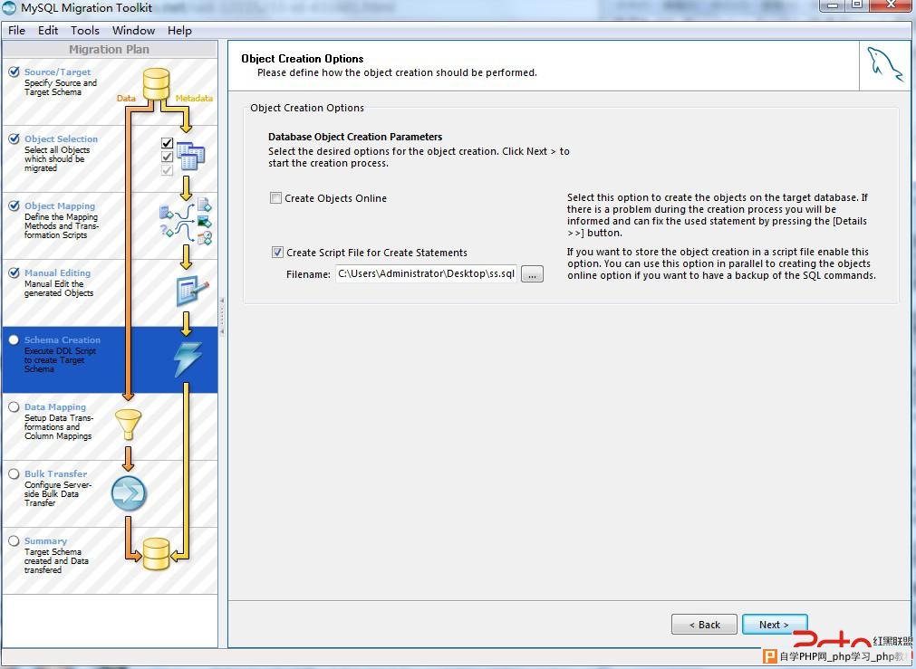Viewport: 916px width, 669px height.
Task: Click the Summary step title
Action: click(x=45, y=540)
